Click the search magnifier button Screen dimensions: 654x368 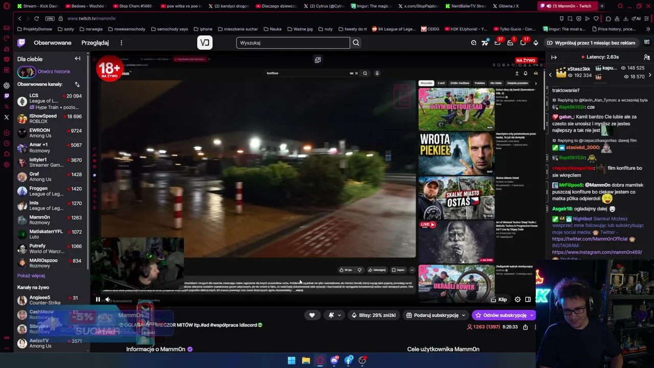point(356,43)
